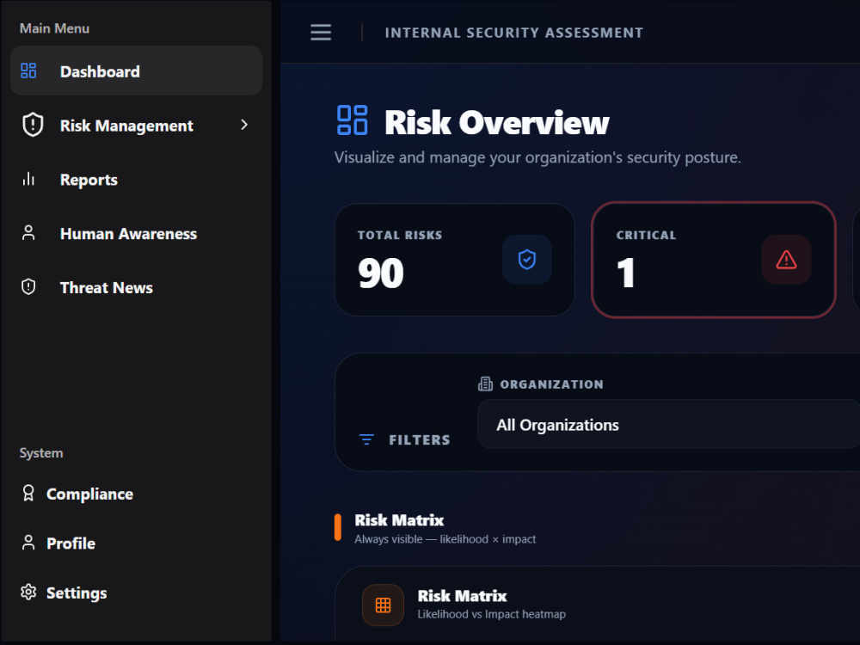Click the 'Likelihood vs Impact heatmap' text
The width and height of the screenshot is (860, 645).
click(491, 614)
